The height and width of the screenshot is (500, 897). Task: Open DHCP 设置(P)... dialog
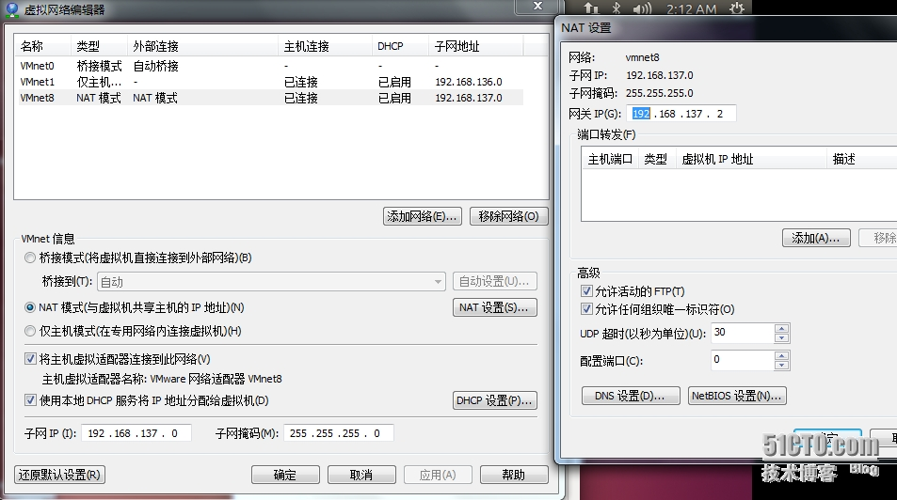[495, 400]
